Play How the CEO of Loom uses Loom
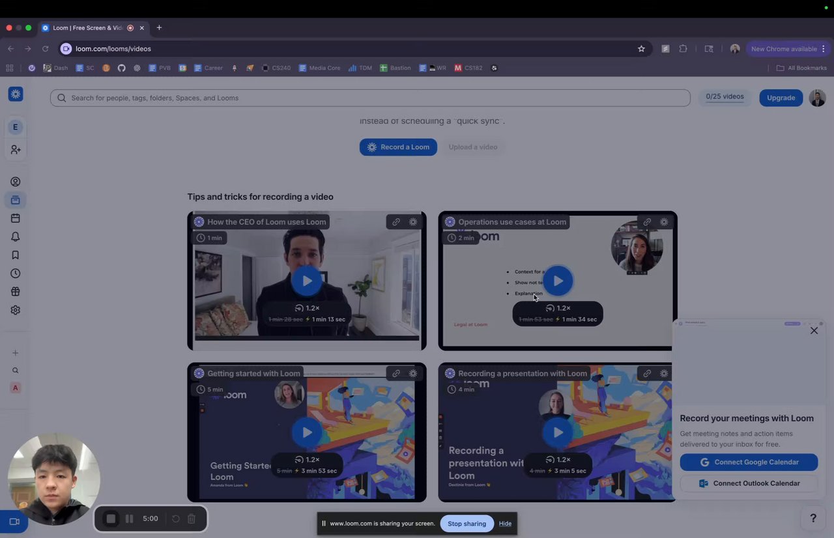Screen dimensions: 834x538 pyautogui.click(x=306, y=281)
